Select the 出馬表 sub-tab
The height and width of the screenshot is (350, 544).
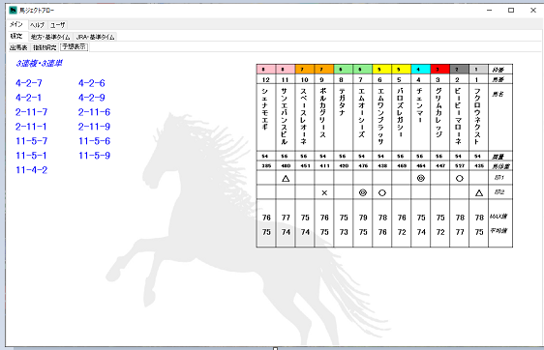coord(18,47)
